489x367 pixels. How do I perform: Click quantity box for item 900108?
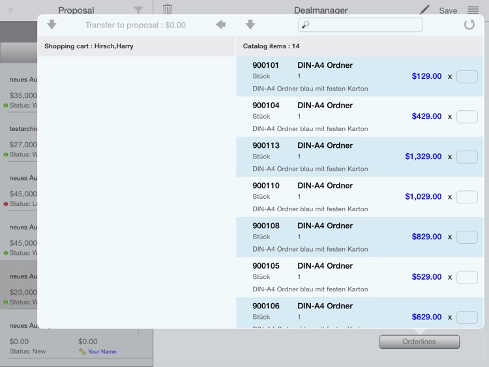[467, 237]
